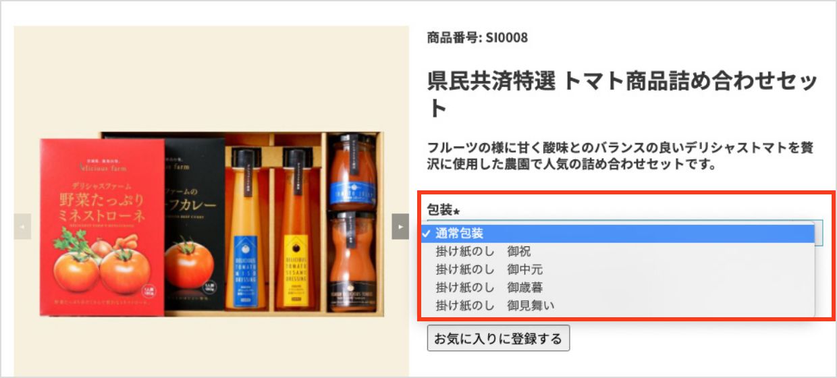
Task: Click the select box edge behind the list
Action: tap(819, 232)
